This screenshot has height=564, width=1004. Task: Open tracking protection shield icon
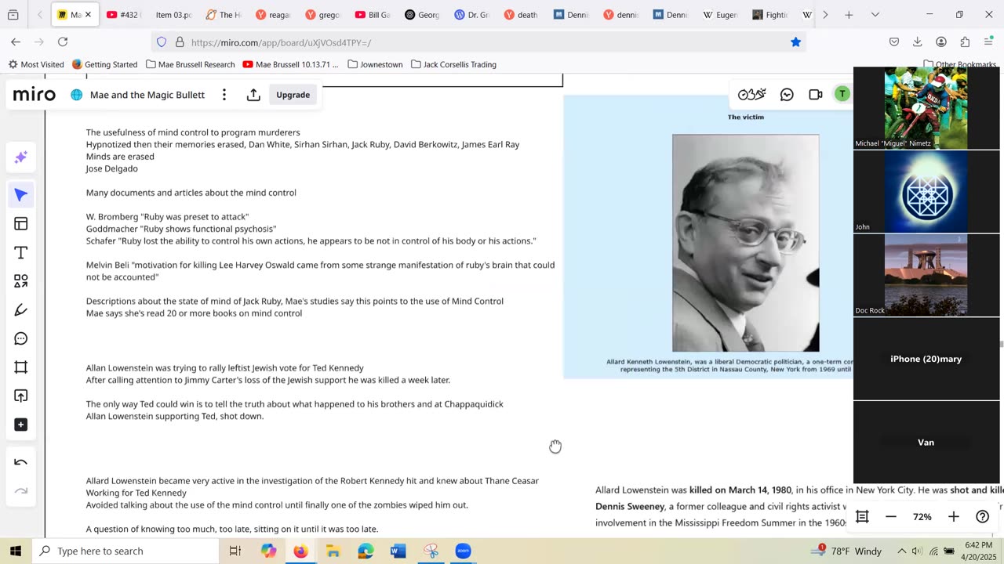[162, 42]
